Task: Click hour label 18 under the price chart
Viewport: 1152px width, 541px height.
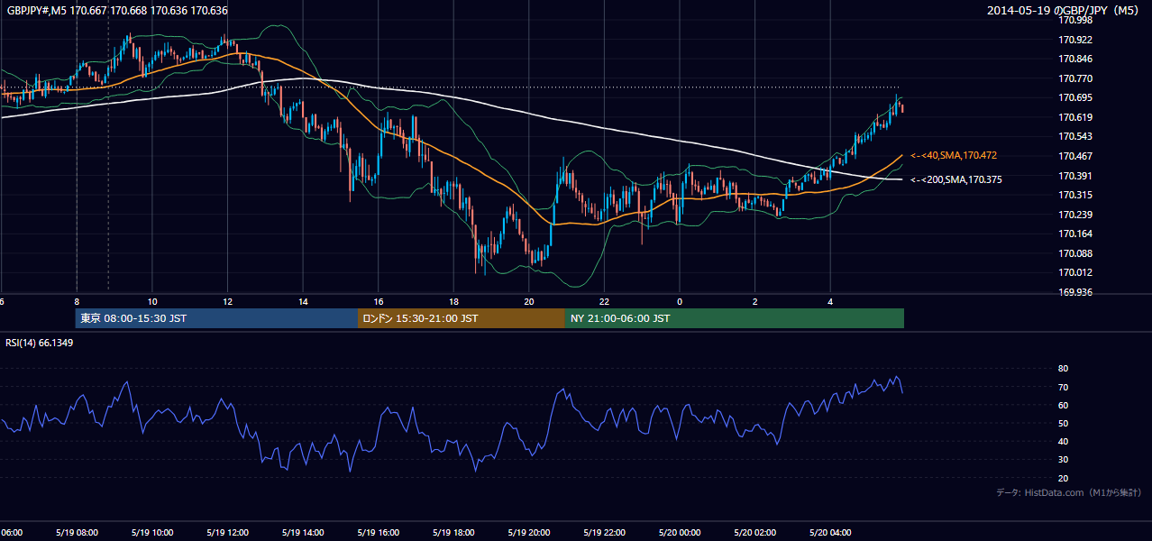Action: pyautogui.click(x=453, y=301)
